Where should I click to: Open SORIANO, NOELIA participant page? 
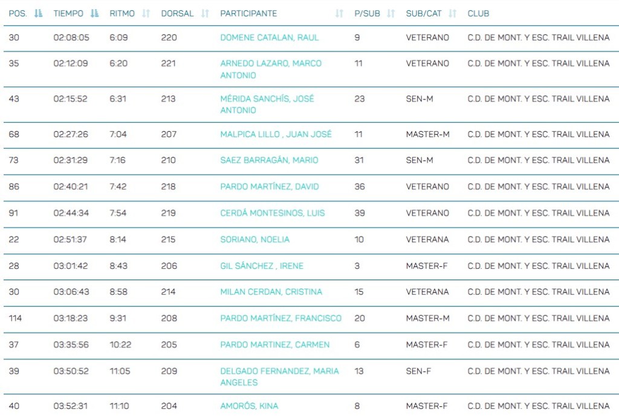[x=254, y=239]
